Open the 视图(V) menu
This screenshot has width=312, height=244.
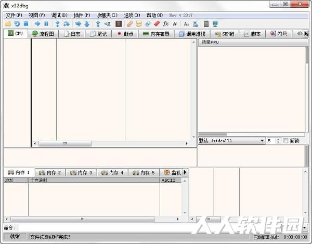pos(36,15)
